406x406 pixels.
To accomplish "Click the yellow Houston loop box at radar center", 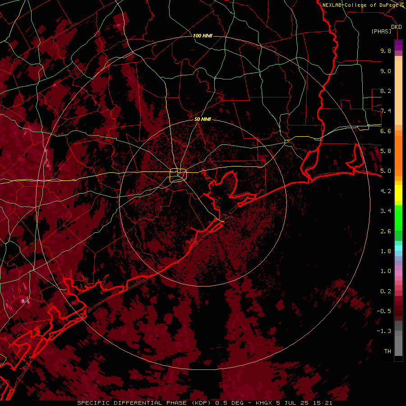I will (178, 175).
